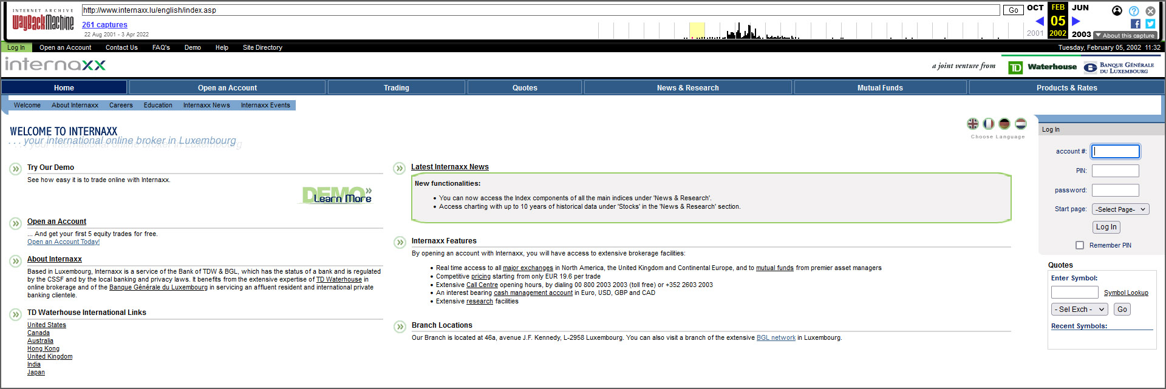Screen dimensions: 1166x389
Task: Share capture on Facebook
Action: [1136, 24]
